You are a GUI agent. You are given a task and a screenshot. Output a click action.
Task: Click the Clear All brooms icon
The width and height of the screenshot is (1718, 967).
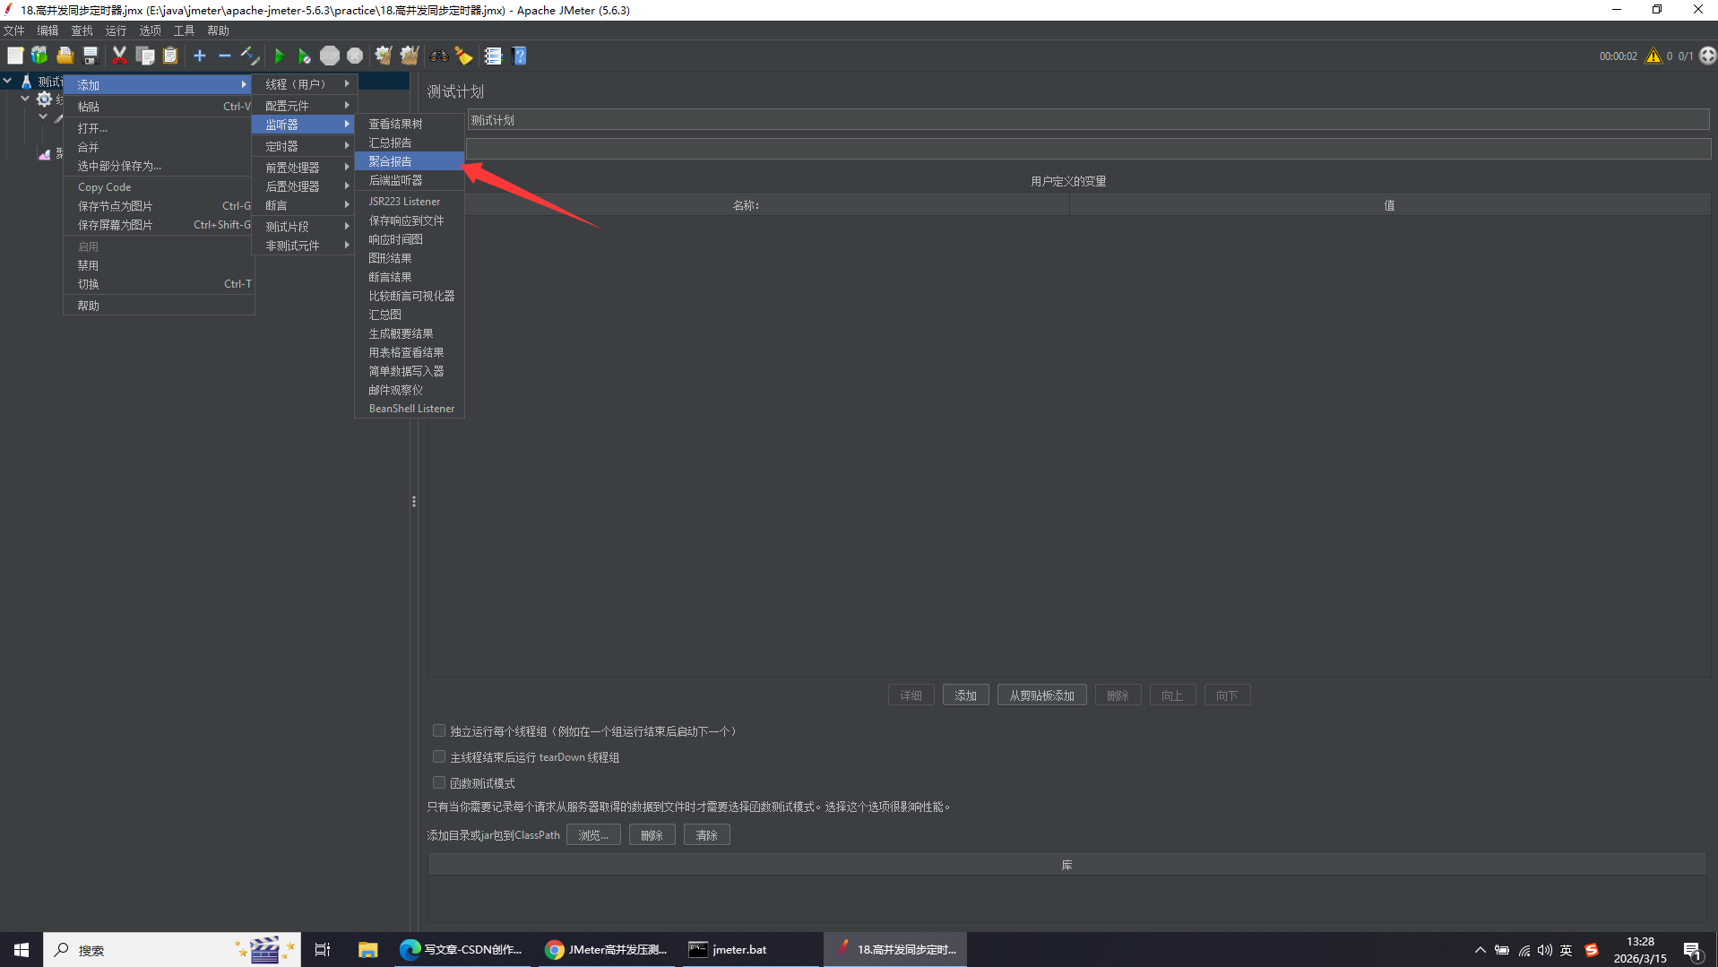[x=410, y=56]
